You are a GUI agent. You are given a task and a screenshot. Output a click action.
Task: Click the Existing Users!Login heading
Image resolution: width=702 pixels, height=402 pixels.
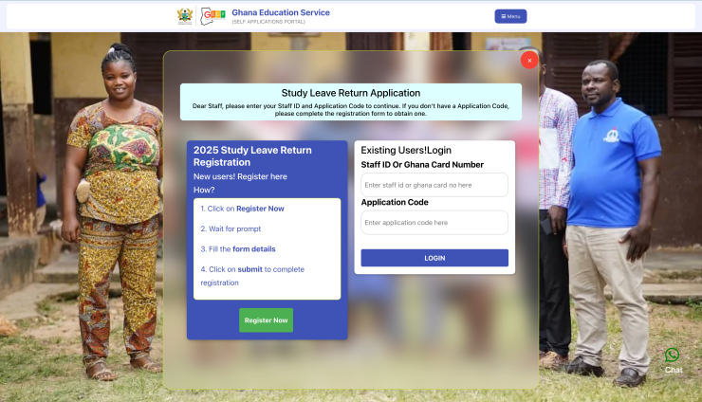406,151
